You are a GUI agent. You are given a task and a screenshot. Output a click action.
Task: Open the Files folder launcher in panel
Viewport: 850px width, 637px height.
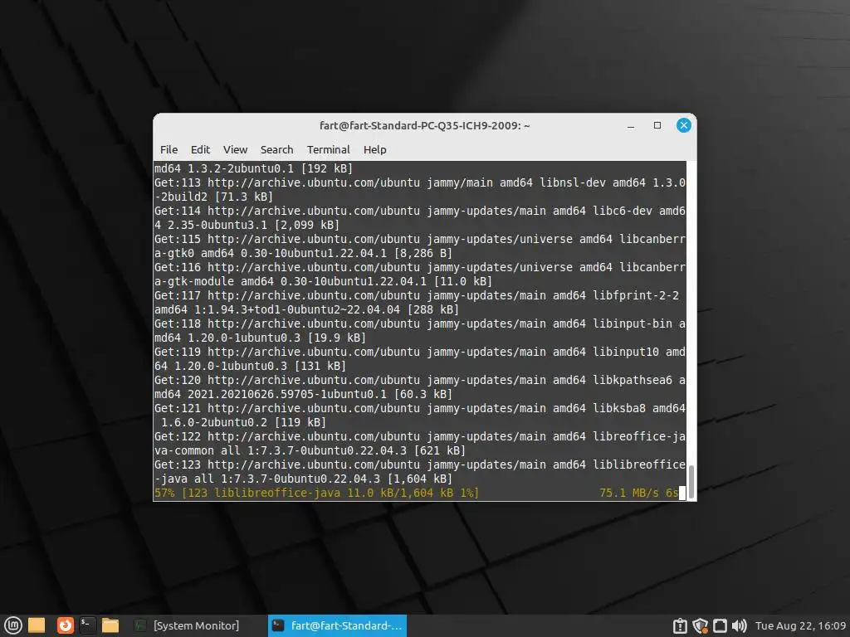point(110,625)
